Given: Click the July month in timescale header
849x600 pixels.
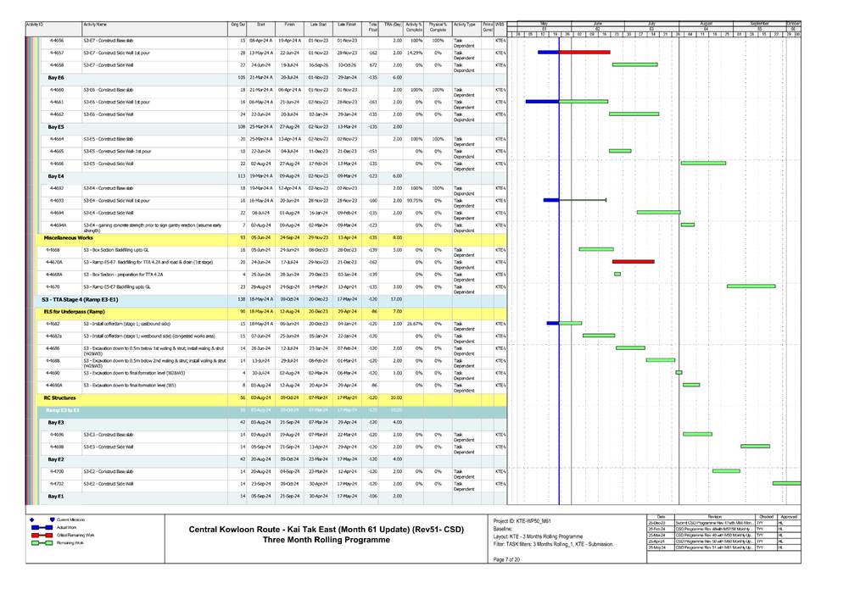Looking at the screenshot, I should tap(651, 24).
